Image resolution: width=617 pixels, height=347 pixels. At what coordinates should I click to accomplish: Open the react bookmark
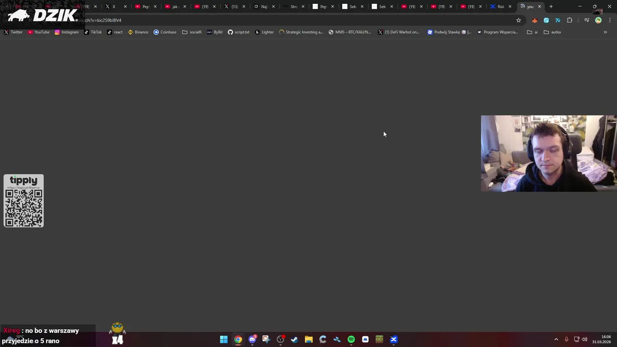click(x=115, y=32)
